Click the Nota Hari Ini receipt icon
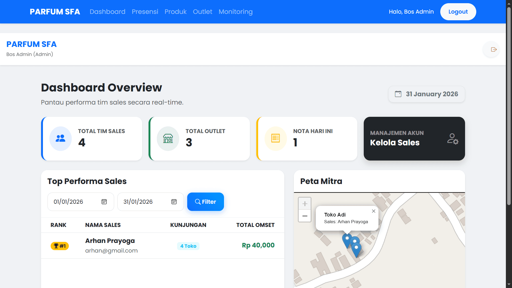The image size is (512, 288). point(275,138)
